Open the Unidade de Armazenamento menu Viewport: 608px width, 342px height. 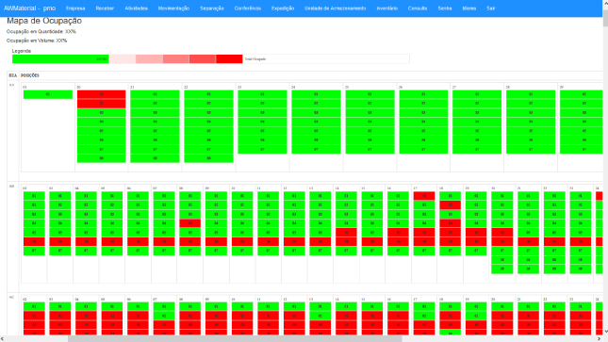pyautogui.click(x=335, y=8)
